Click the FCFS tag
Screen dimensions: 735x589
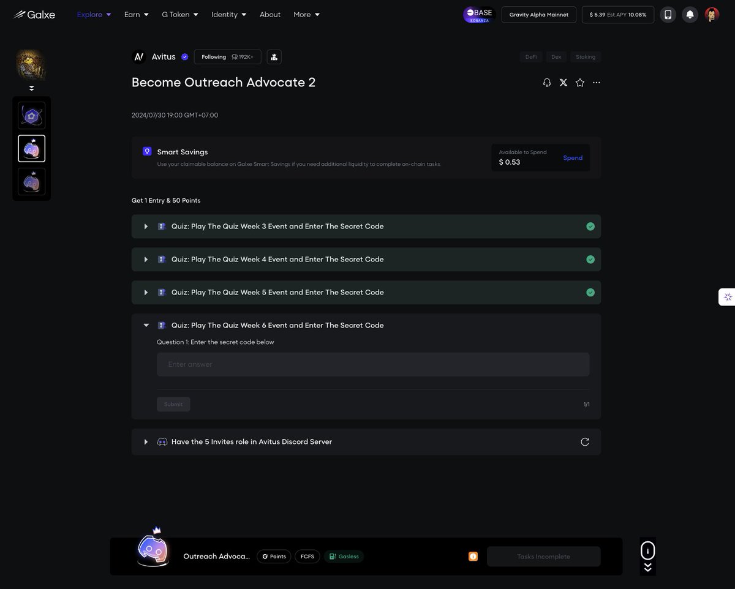coord(307,557)
